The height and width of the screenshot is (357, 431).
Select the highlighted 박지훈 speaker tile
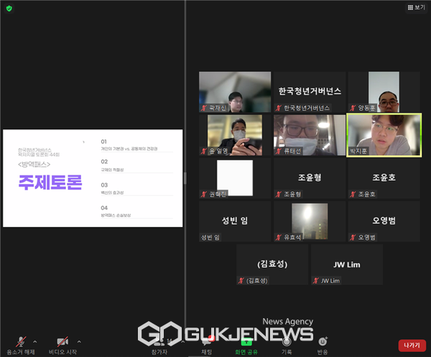click(x=384, y=135)
